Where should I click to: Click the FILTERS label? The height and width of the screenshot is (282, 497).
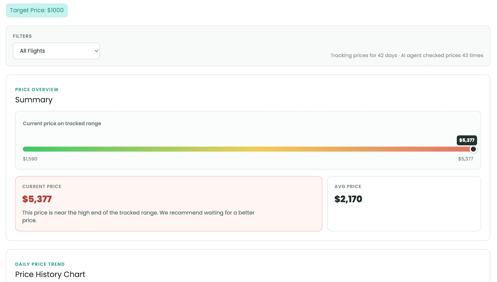point(22,36)
